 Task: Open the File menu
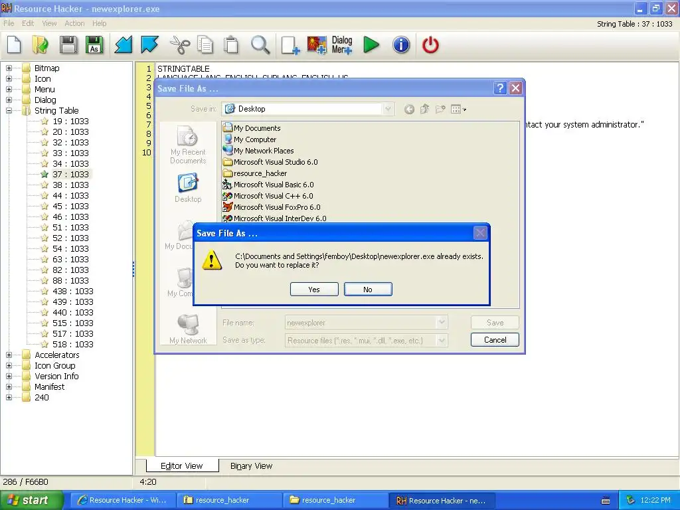(x=9, y=23)
